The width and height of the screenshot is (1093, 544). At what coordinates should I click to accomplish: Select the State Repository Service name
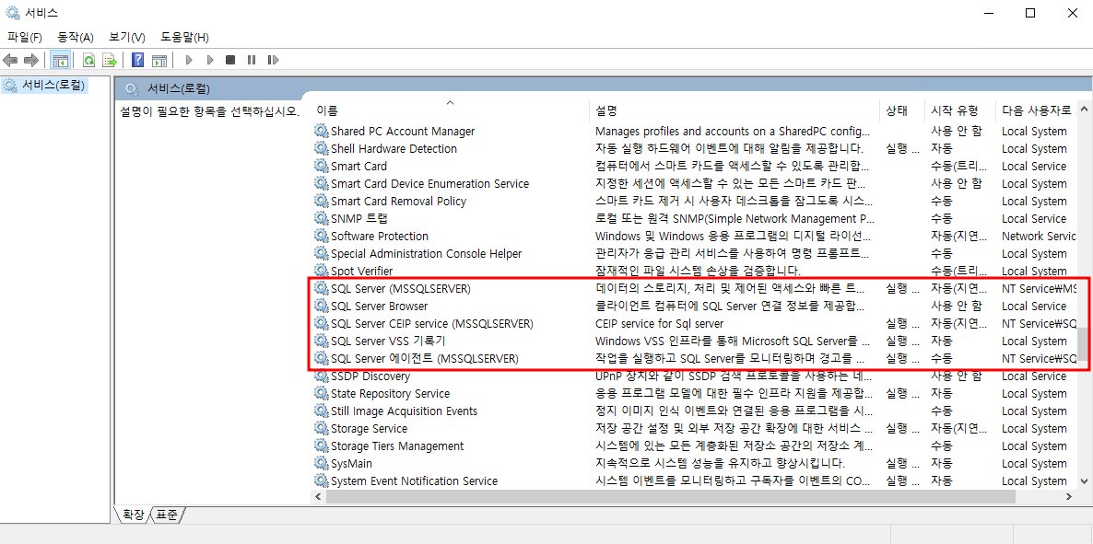391,394
